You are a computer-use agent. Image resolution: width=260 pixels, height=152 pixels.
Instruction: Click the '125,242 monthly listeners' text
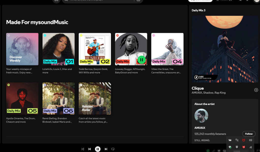click(x=210, y=134)
